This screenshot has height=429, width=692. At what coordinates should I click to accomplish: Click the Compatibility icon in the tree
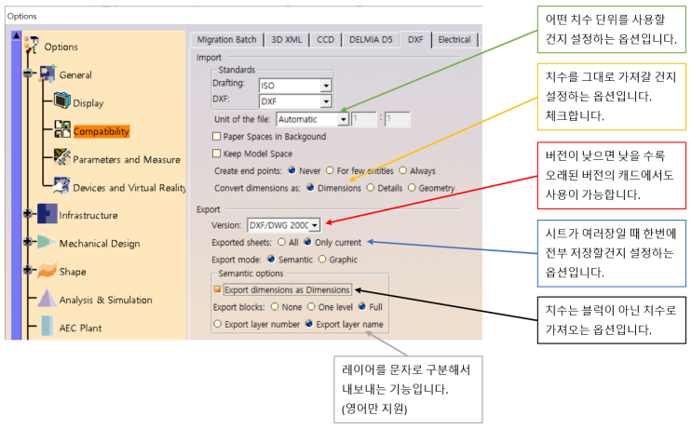tap(62, 129)
